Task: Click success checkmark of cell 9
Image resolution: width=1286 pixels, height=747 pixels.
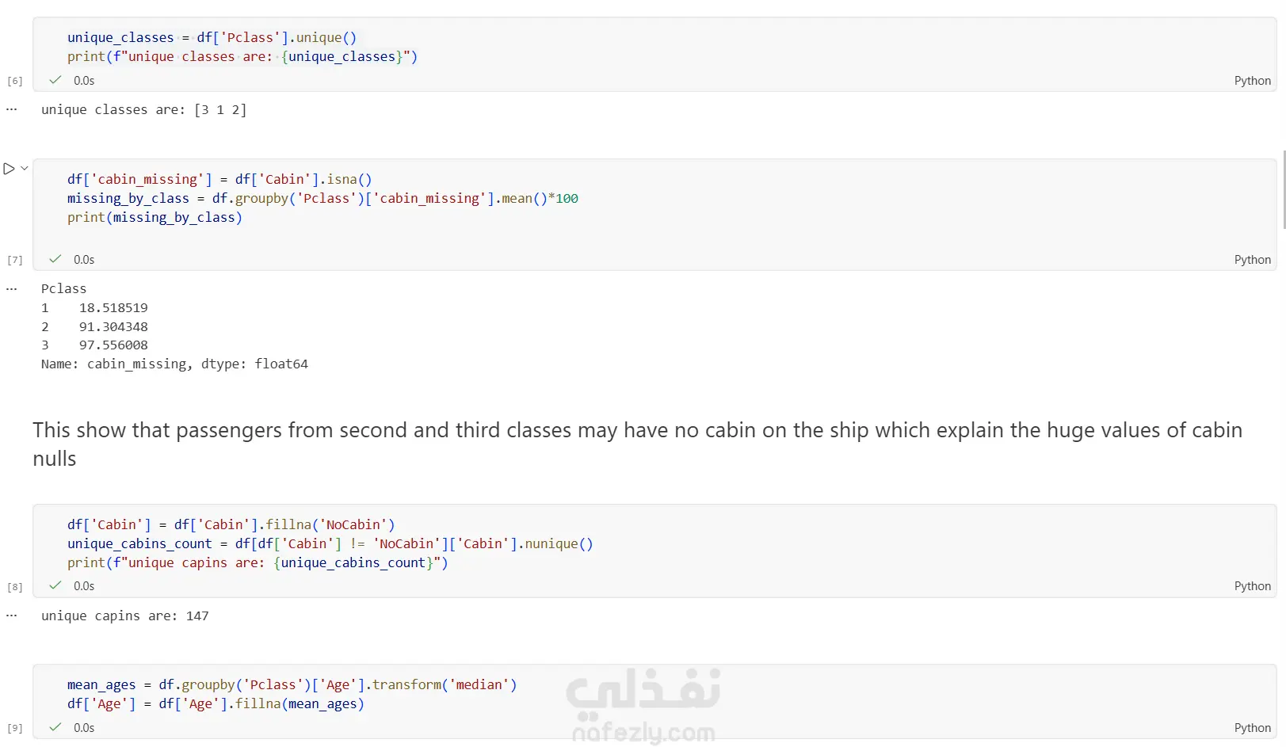Action: tap(55, 727)
